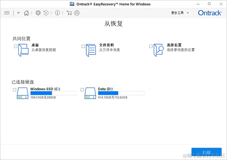Click the Data (D:) drive icon

(x=90, y=93)
